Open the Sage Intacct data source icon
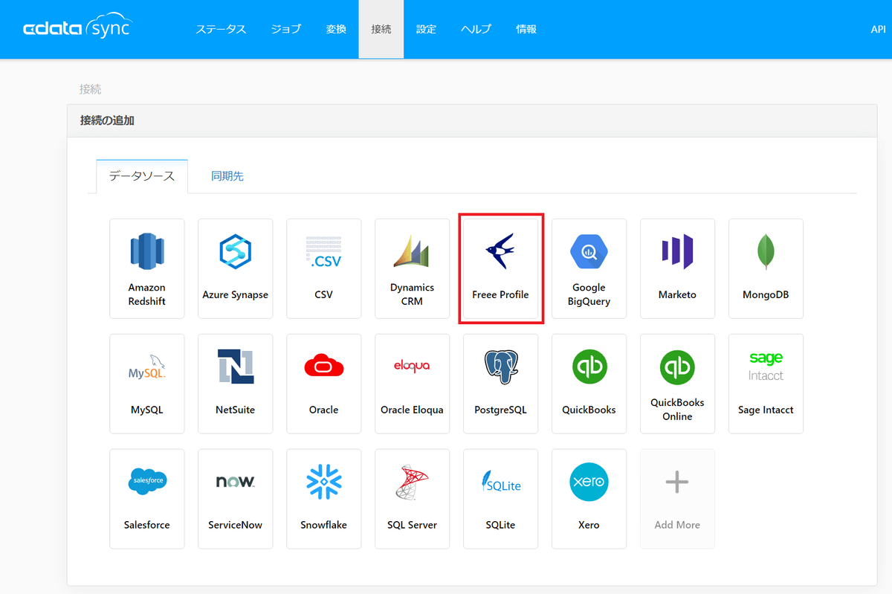The height and width of the screenshot is (594, 892). pyautogui.click(x=766, y=384)
